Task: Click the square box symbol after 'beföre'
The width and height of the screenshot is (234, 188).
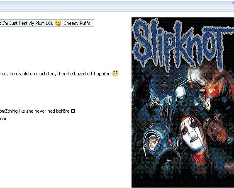Action: coord(73,111)
